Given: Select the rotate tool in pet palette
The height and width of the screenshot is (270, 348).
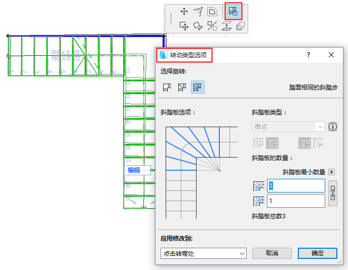Looking at the screenshot, I should (x=198, y=26).
